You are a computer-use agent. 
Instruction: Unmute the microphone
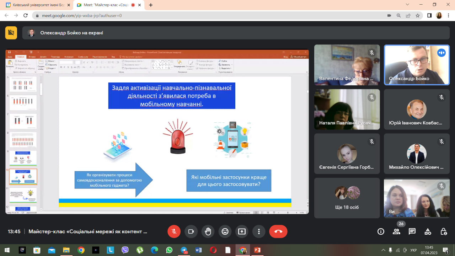tap(174, 231)
